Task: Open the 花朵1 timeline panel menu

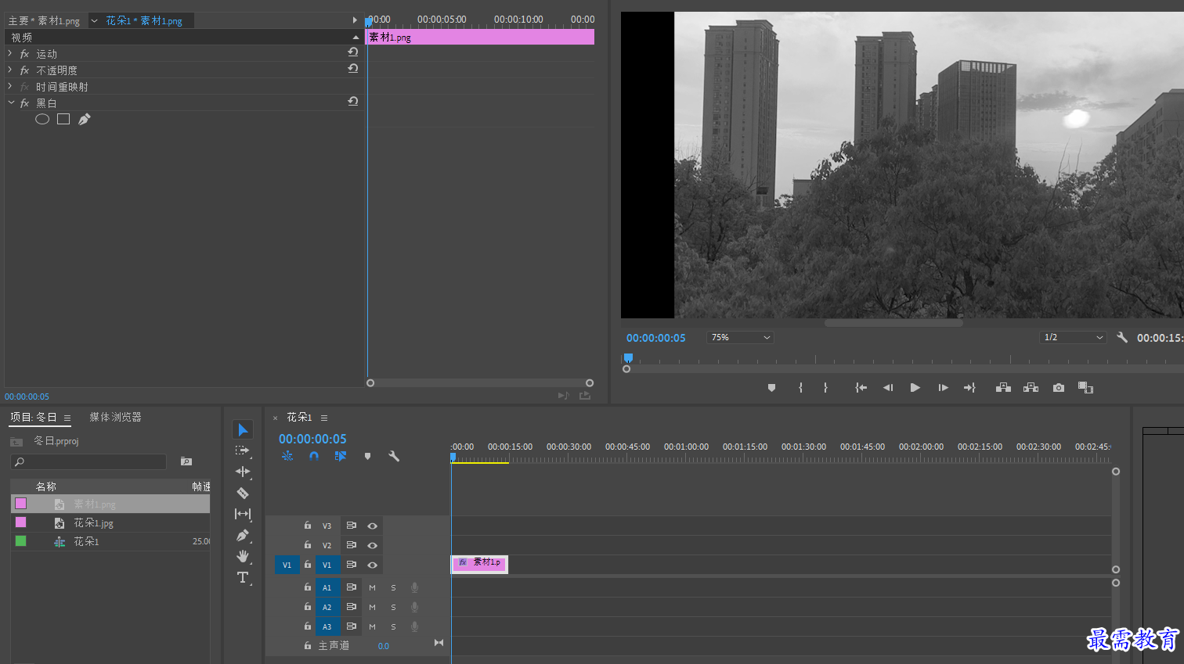Action: click(324, 418)
